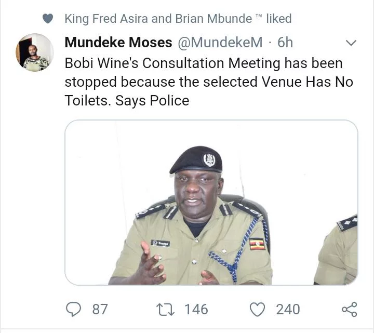This screenshot has width=374, height=333.
Task: Click the reply speech bubble icon
Action: pyautogui.click(x=74, y=309)
